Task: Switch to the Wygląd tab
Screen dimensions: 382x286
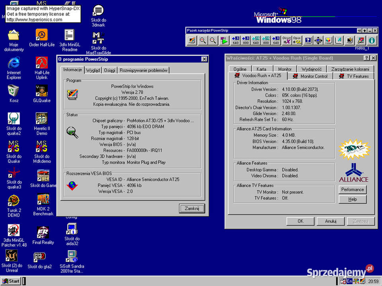Action: click(x=93, y=70)
